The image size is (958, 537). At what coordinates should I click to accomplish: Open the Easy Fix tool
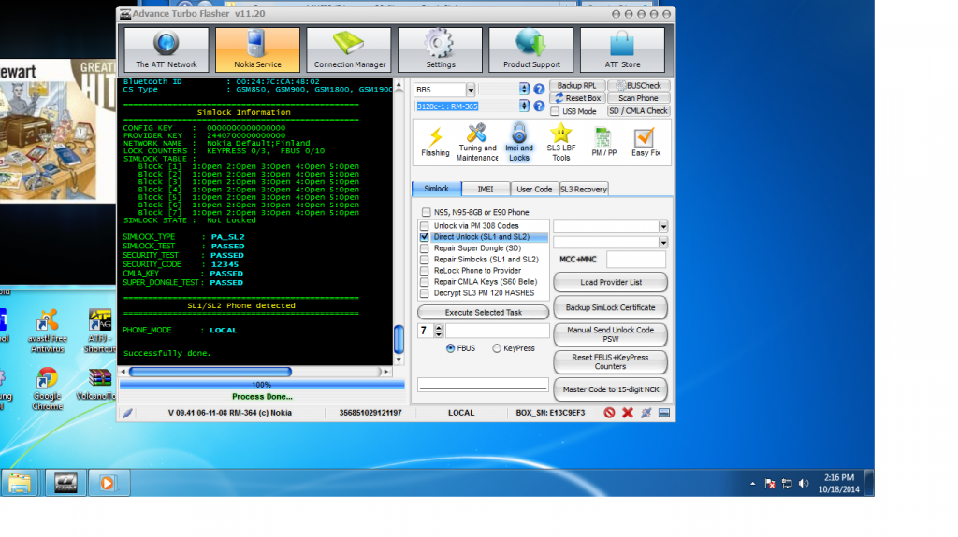[646, 140]
